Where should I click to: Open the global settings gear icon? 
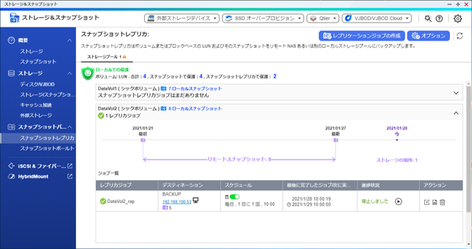[x=458, y=18]
